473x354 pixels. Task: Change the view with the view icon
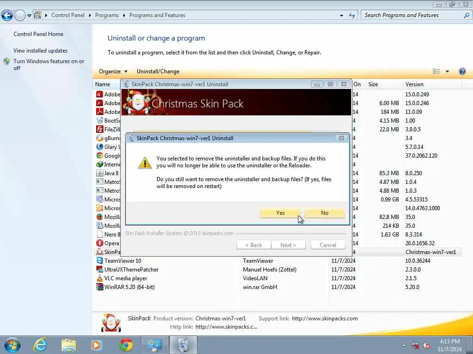[x=436, y=71]
